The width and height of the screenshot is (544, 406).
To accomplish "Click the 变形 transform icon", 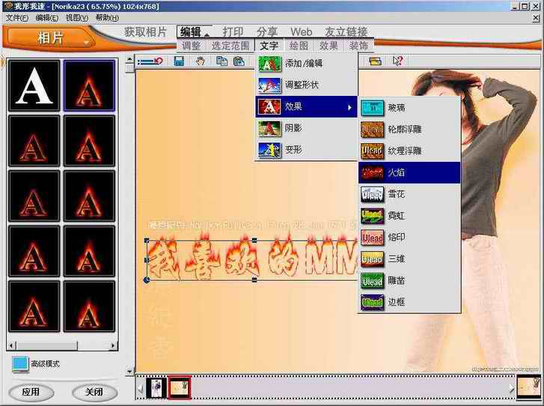I will pyautogui.click(x=269, y=150).
